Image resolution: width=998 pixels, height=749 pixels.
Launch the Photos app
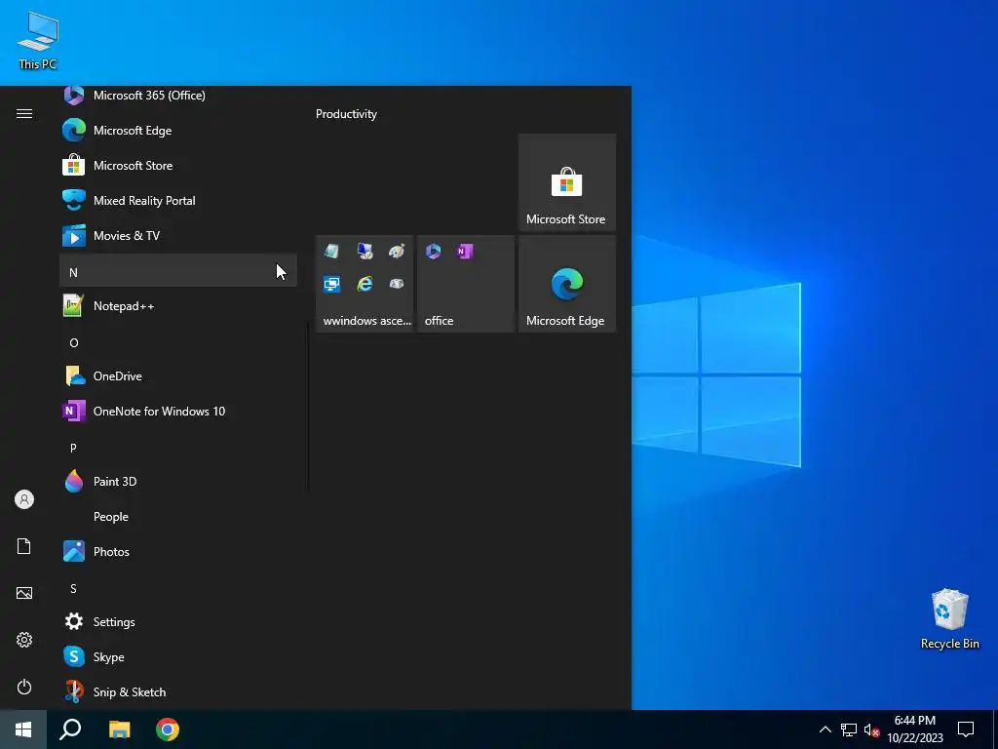(x=178, y=552)
